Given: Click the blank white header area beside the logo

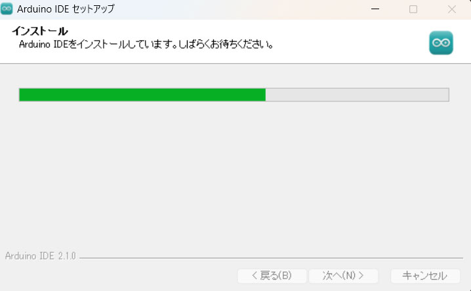Looking at the screenshot, I should [350, 42].
